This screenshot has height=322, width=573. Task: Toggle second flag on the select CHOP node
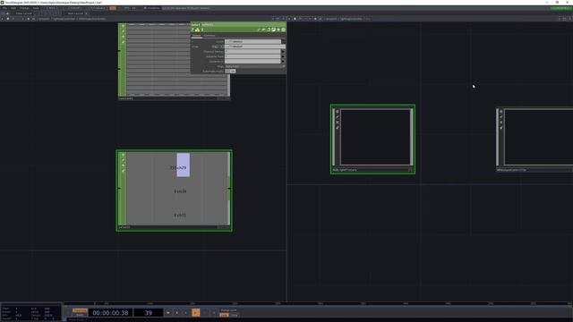[124, 31]
